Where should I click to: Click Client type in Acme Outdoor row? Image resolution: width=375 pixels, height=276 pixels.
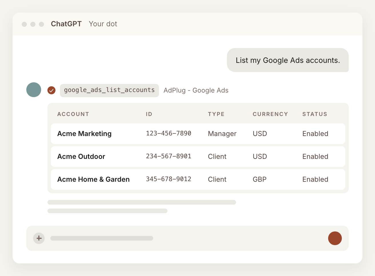(217, 157)
